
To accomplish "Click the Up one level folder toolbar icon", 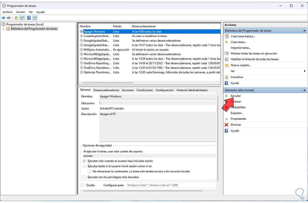I will click(16, 18).
